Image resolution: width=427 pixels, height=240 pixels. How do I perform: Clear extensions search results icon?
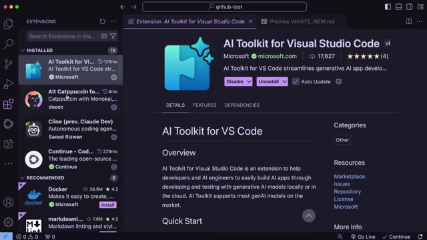tap(104, 36)
